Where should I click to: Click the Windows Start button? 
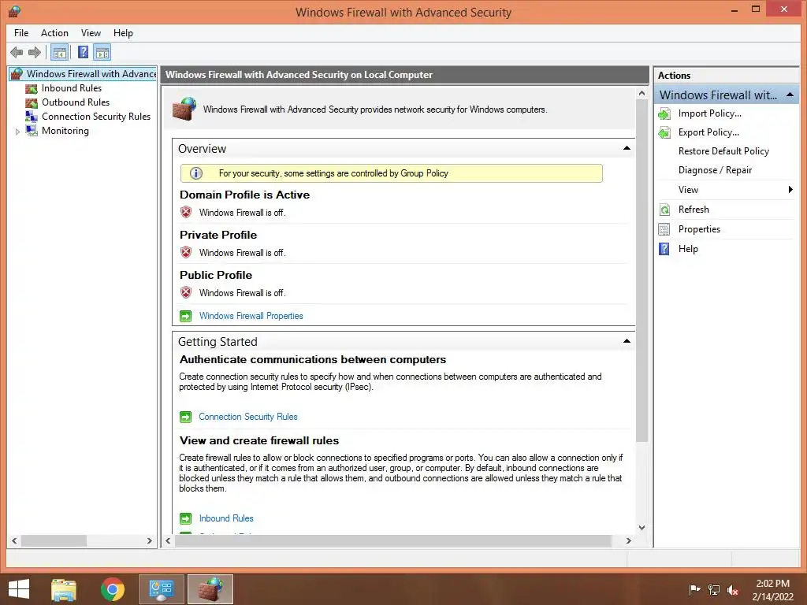click(x=19, y=588)
